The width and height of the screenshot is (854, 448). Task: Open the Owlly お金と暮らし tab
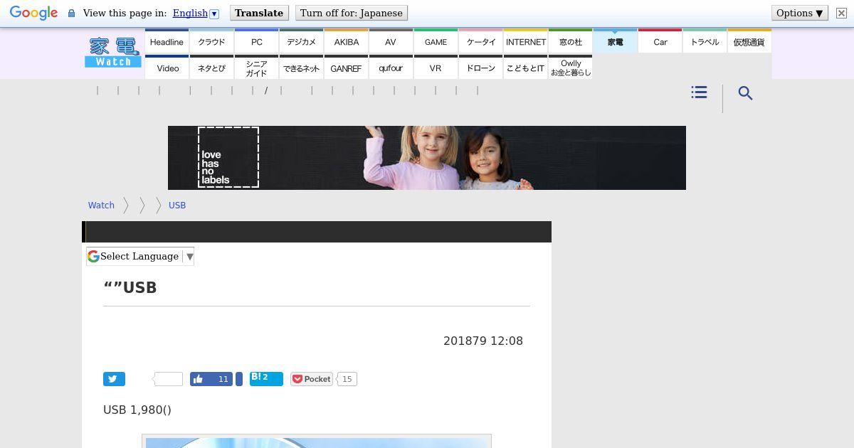[x=570, y=68]
